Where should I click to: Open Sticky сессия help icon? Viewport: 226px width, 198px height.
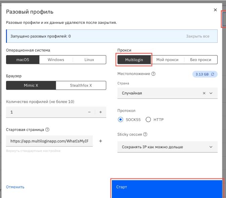point(145,134)
